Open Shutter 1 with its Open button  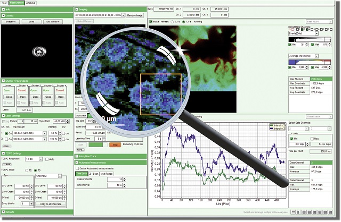pyautogui.click(x=22, y=97)
